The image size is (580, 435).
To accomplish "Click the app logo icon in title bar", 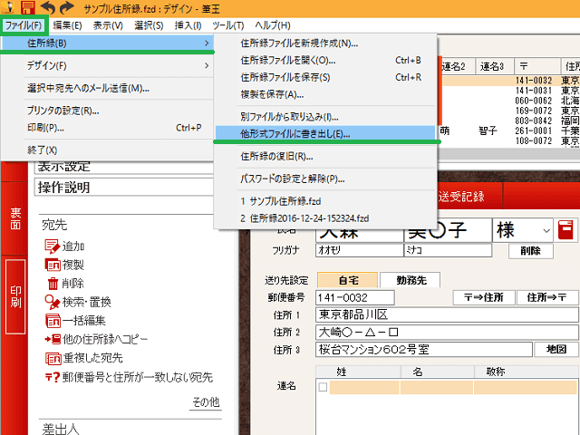I will [7, 6].
